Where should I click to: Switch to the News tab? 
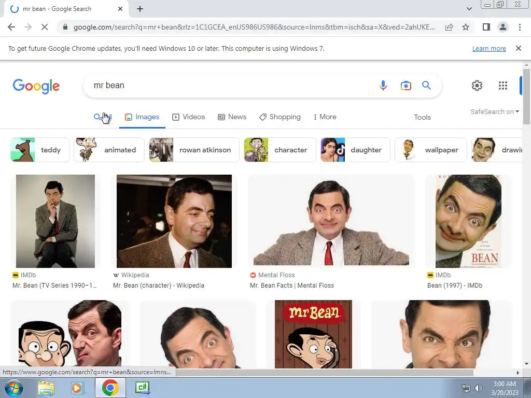(232, 117)
